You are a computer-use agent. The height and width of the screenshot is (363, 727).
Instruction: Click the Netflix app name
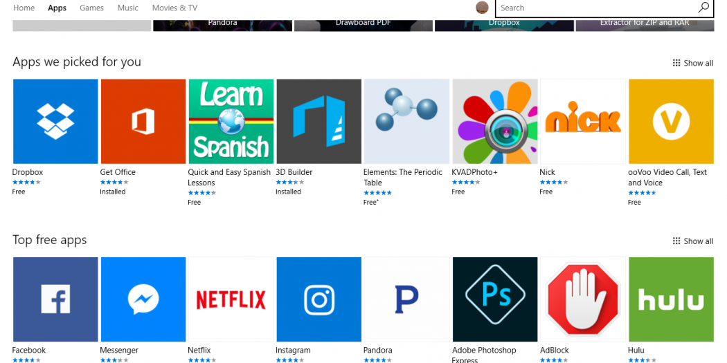199,350
